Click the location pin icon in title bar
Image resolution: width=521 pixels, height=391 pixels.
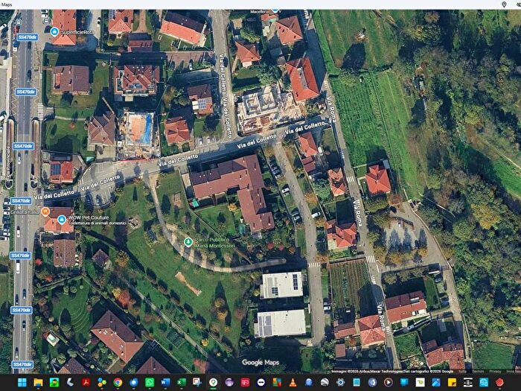(504, 4)
